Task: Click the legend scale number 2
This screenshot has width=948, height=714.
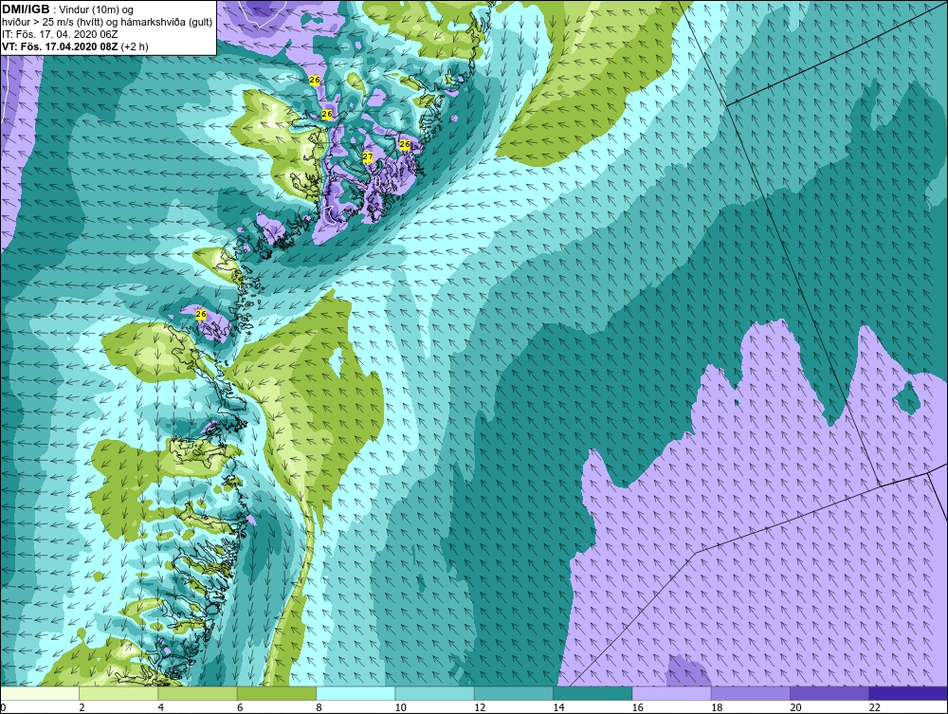Action: pyautogui.click(x=82, y=707)
